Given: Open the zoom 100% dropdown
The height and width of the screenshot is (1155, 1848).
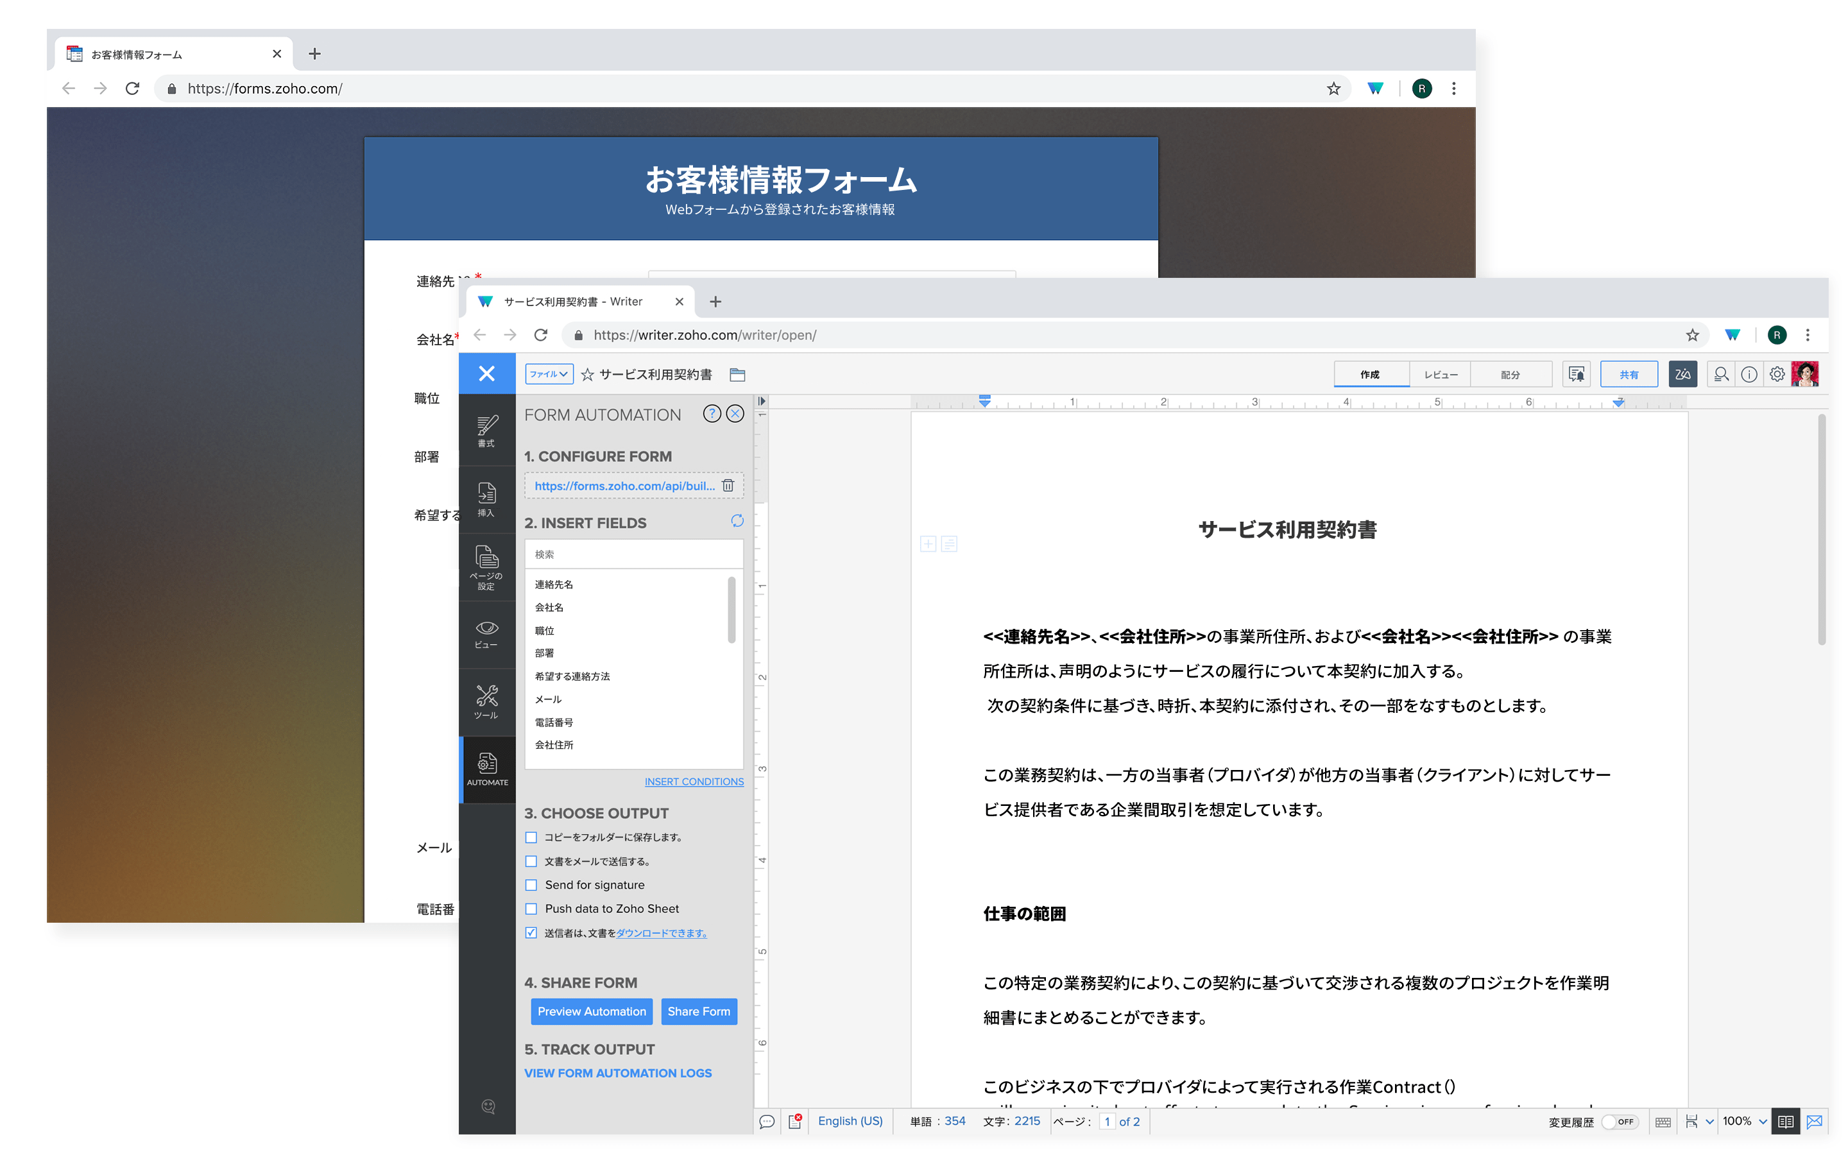Looking at the screenshot, I should pos(1745,1122).
